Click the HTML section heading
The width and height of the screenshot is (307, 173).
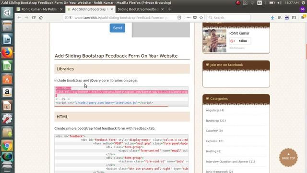pos(122,117)
